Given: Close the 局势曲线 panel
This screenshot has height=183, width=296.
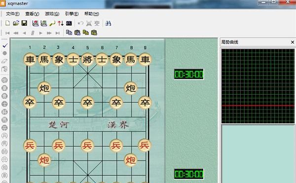Looking at the screenshot, I should click(293, 42).
